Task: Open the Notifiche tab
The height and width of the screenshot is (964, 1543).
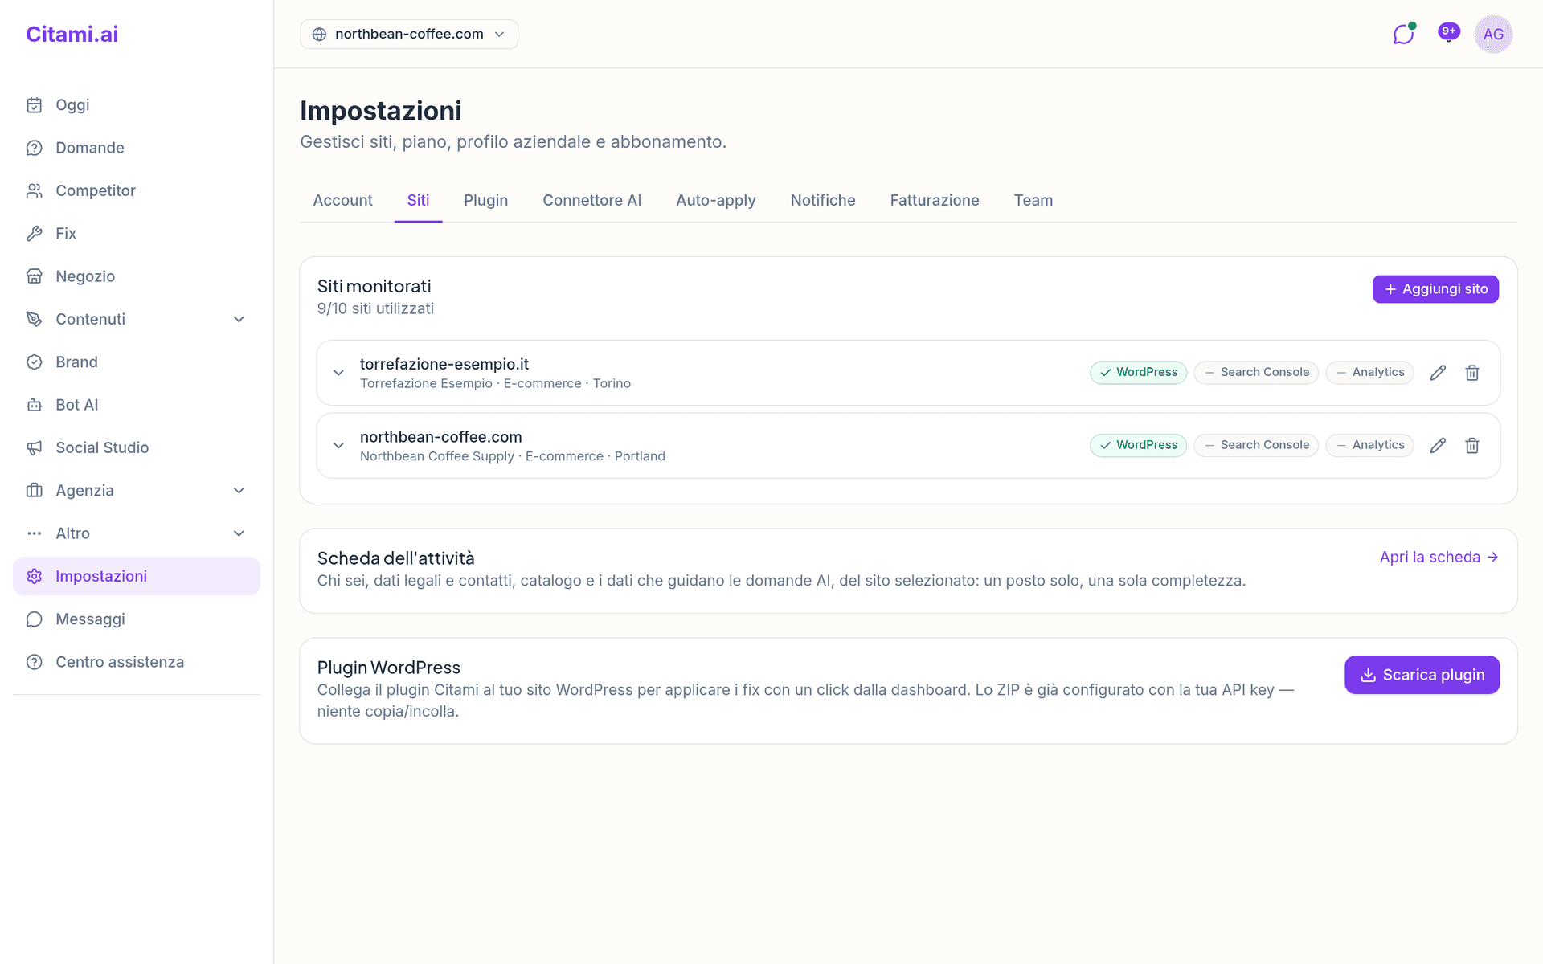Action: click(823, 201)
